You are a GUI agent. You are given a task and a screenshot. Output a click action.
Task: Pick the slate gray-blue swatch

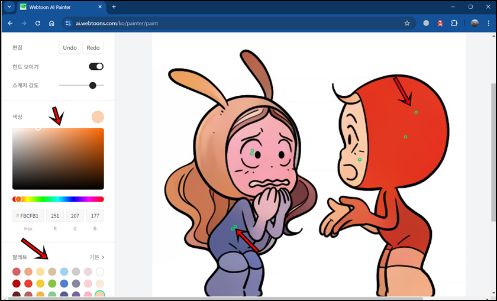tap(76, 284)
